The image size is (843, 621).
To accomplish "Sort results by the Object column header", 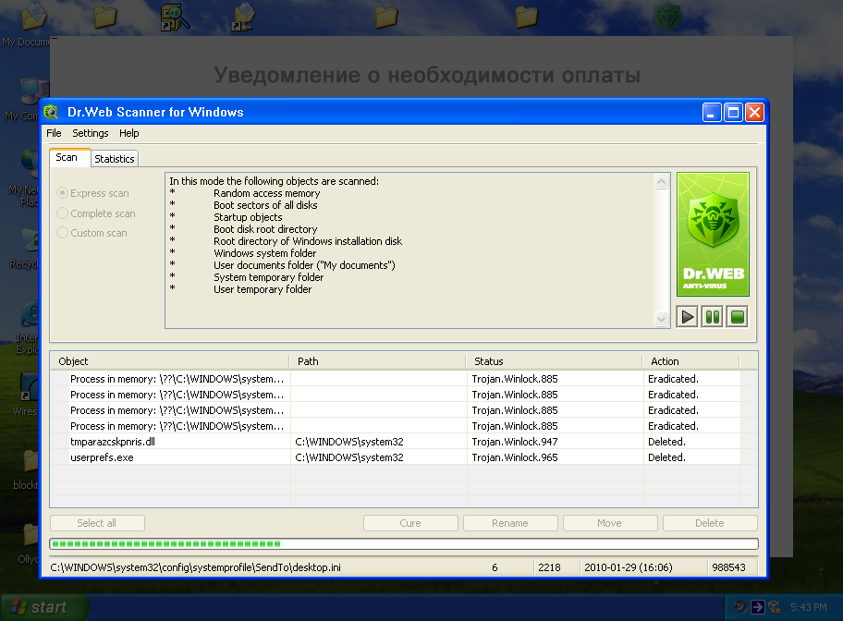I will [170, 361].
